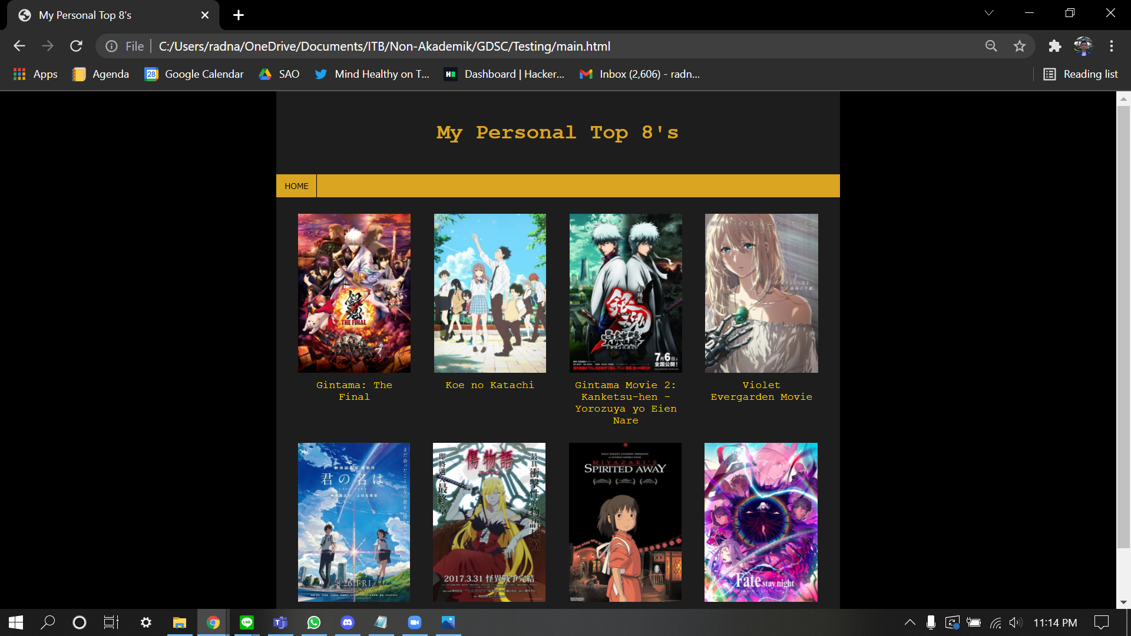Open Zoom from the taskbar

(415, 622)
